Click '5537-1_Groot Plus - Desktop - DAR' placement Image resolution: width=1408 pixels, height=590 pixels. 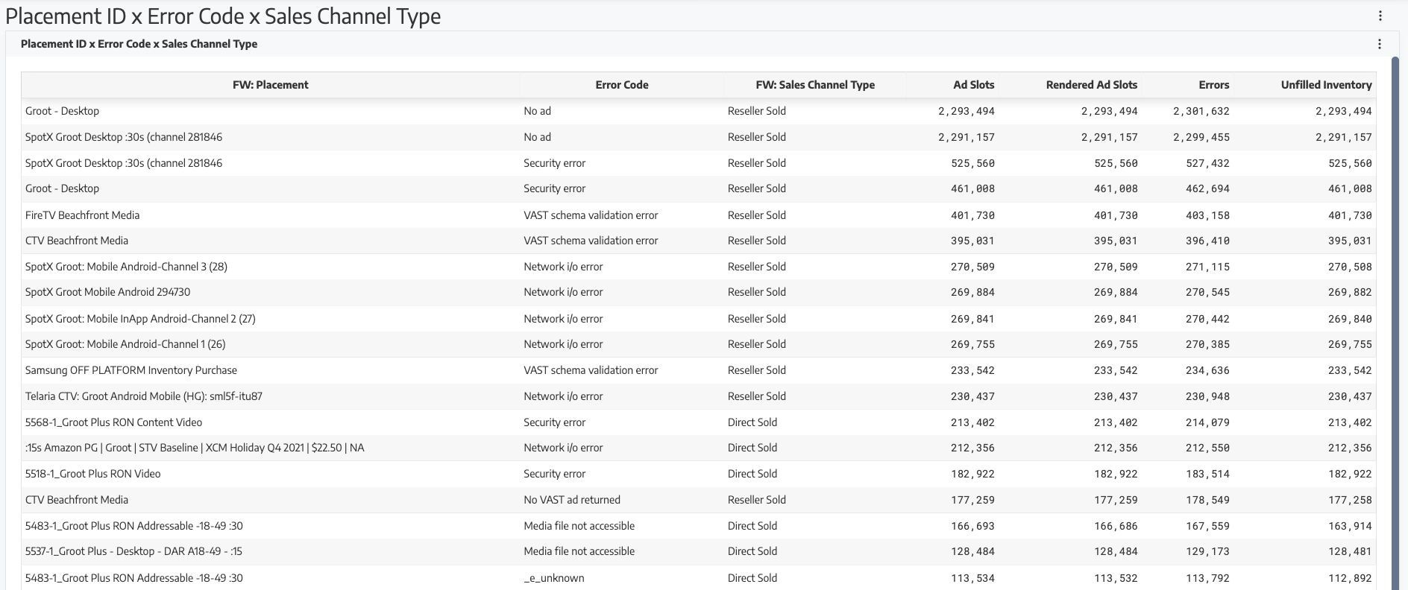click(133, 551)
